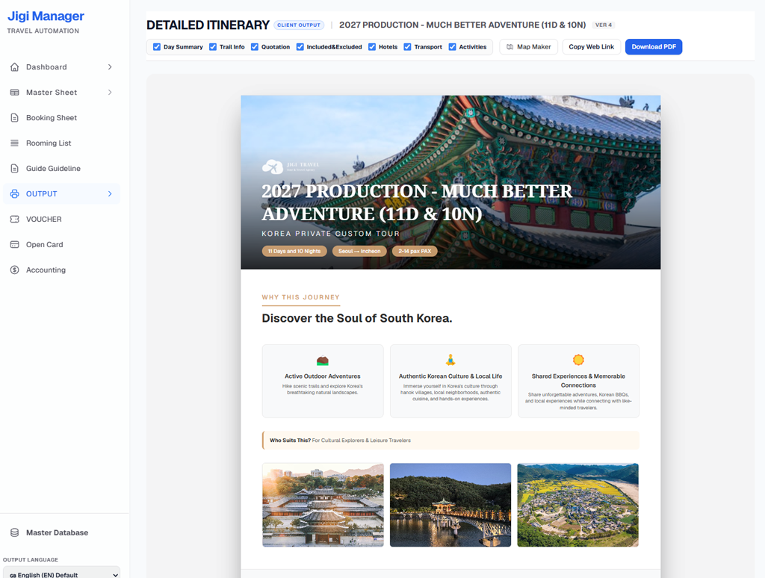The image size is (765, 578).
Task: Uncheck the Included&Excluded checkbox
Action: click(x=300, y=47)
